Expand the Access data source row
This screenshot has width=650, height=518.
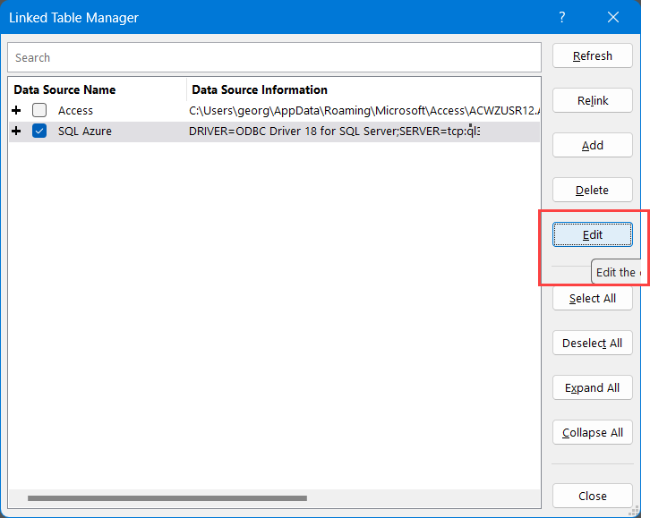point(16,110)
